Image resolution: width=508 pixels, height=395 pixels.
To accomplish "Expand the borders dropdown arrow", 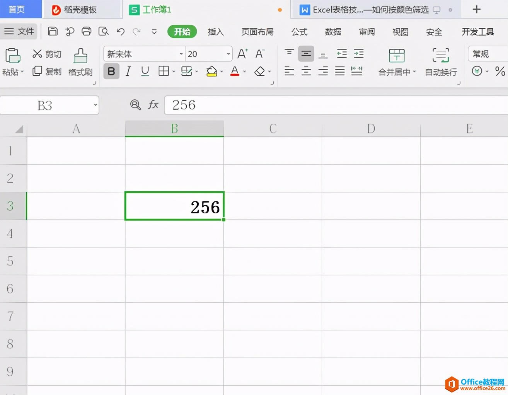I will (x=174, y=72).
